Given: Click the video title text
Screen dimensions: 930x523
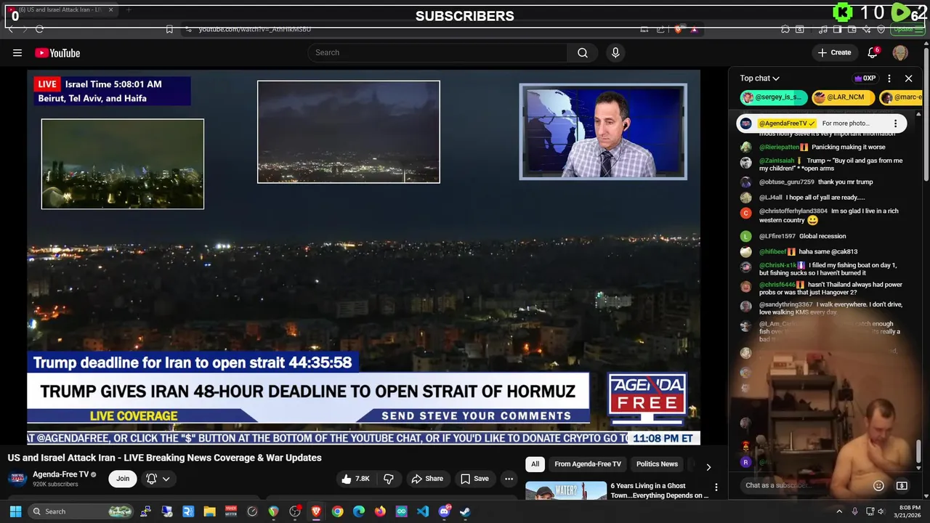Looking at the screenshot, I should pyautogui.click(x=165, y=458).
